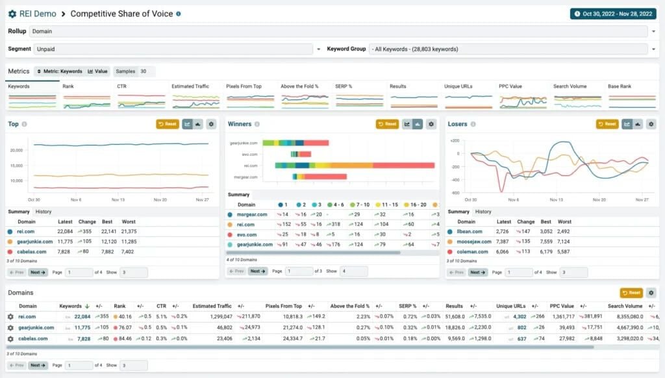Select the Pixels From Top metric tab
This screenshot has width=665, height=378.
(250, 95)
